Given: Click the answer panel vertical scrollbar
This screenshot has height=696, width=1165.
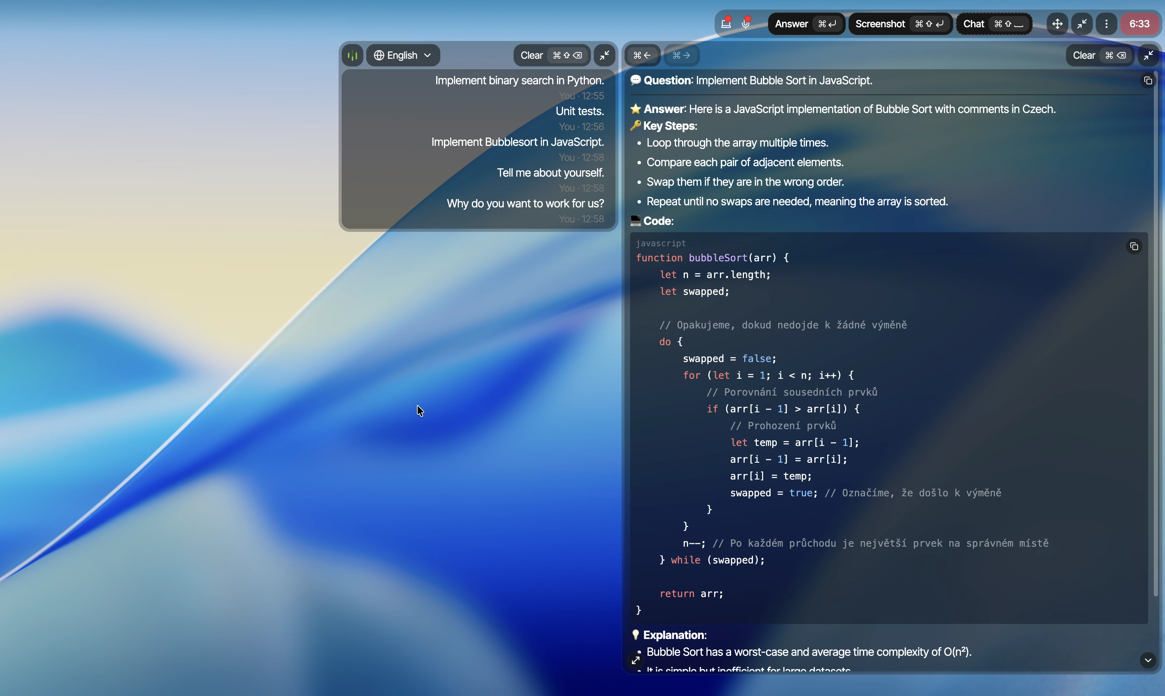Looking at the screenshot, I should coord(1156,333).
